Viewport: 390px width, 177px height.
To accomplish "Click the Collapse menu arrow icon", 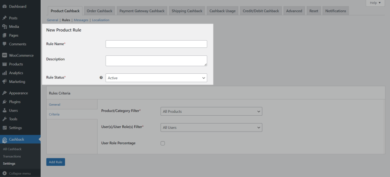I will (4, 173).
